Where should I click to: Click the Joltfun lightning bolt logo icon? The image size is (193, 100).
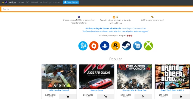3,2
